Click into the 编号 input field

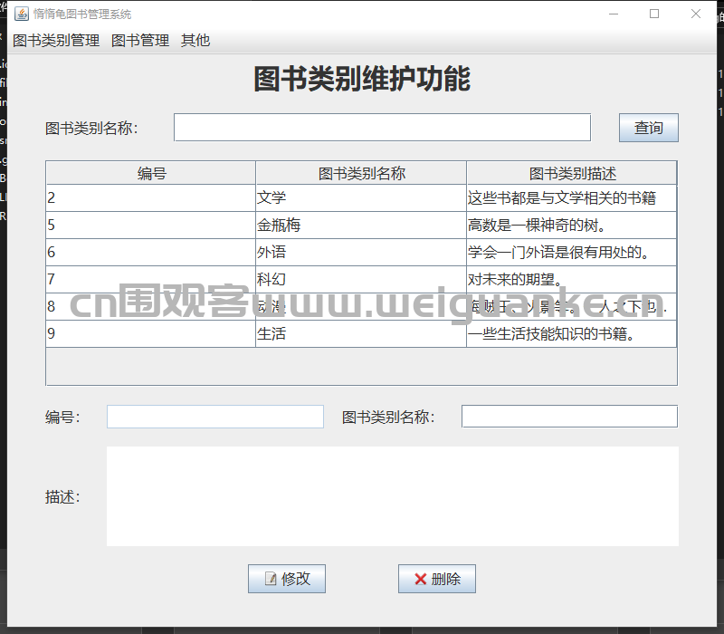click(215, 417)
